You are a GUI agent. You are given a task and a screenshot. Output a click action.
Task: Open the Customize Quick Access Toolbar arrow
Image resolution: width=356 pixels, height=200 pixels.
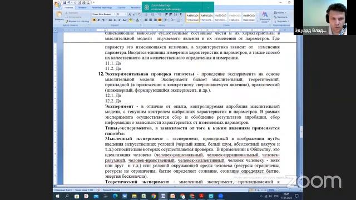[x=93, y=2]
